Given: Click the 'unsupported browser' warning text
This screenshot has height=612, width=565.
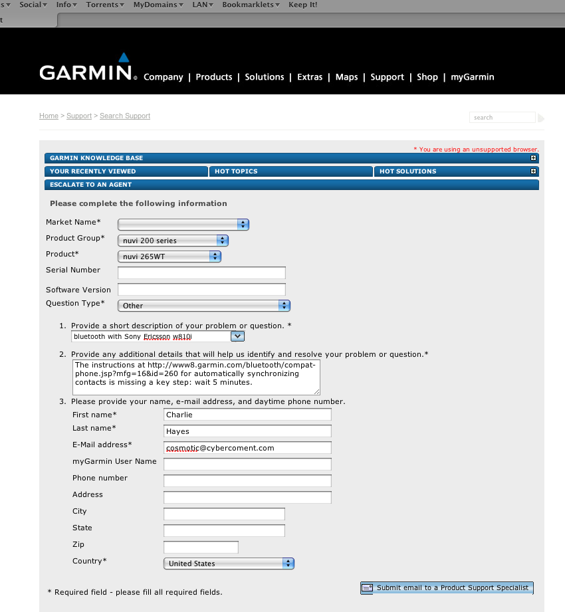Looking at the screenshot, I should click(477, 149).
